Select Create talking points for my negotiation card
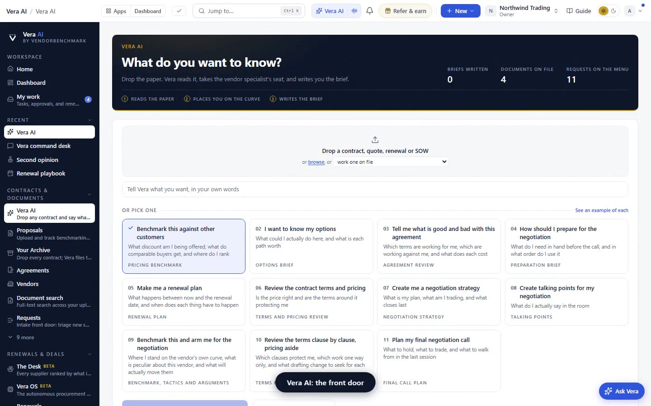 (566, 302)
